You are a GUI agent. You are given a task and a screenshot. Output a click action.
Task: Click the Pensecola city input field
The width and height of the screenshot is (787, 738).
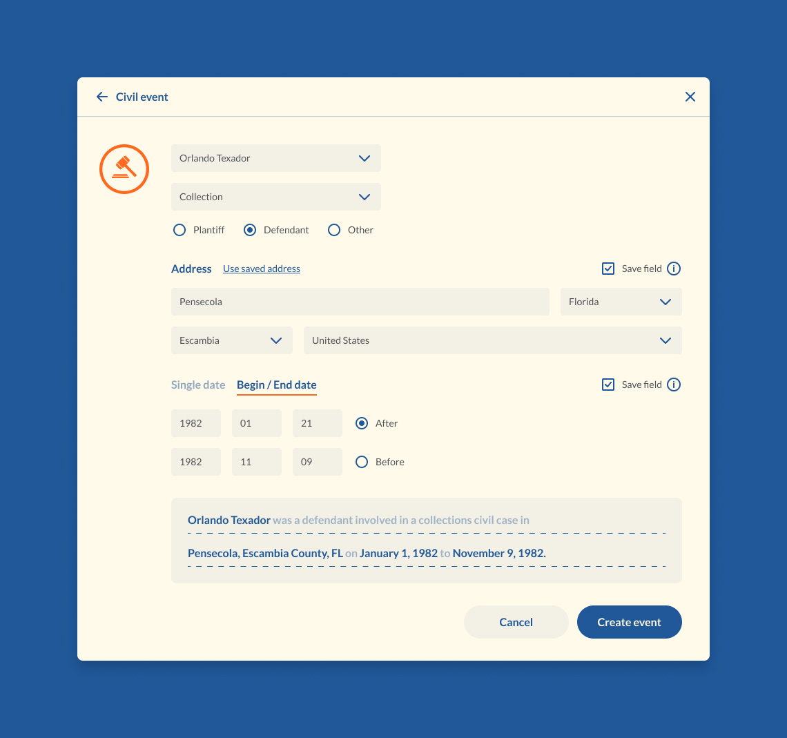click(360, 302)
